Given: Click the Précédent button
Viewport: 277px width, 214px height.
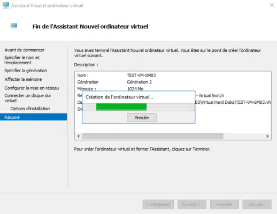Looking at the screenshot, I should coord(158,204).
